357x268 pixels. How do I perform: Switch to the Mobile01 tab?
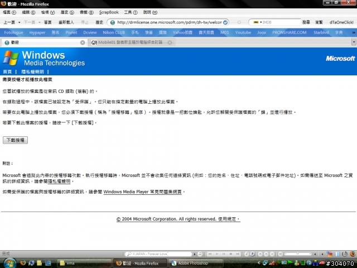(x=132, y=42)
